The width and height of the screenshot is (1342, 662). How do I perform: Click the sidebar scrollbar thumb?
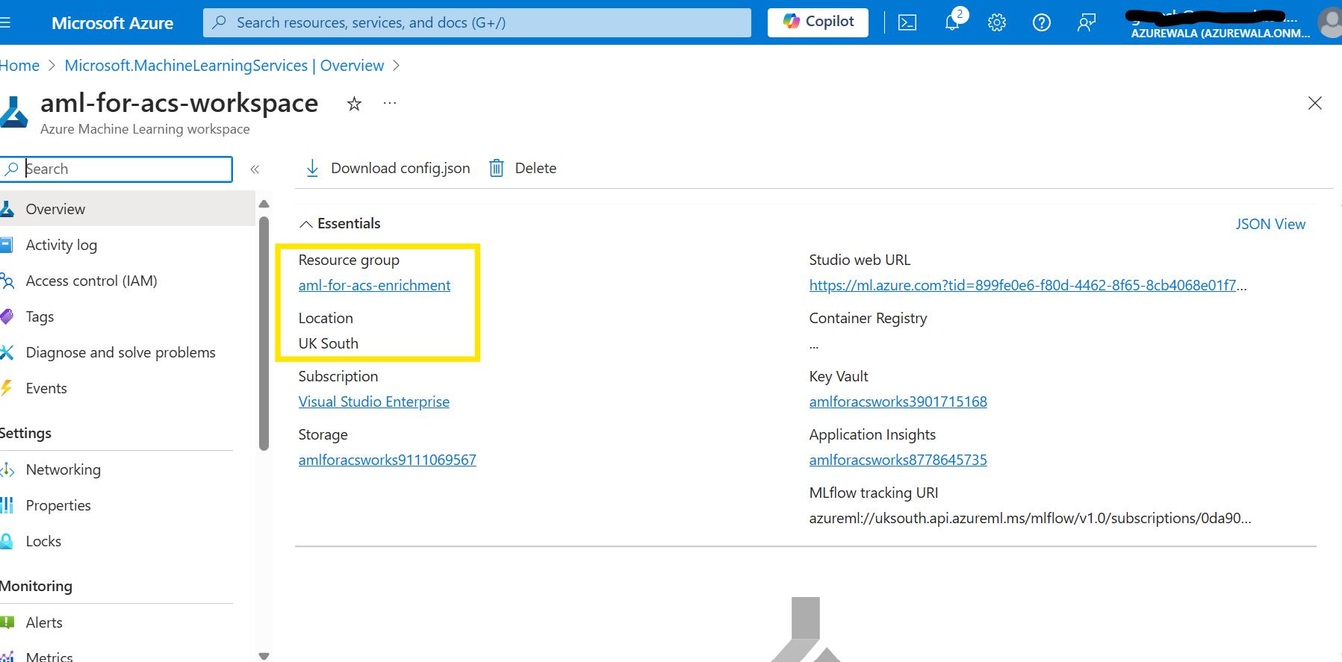tap(264, 332)
